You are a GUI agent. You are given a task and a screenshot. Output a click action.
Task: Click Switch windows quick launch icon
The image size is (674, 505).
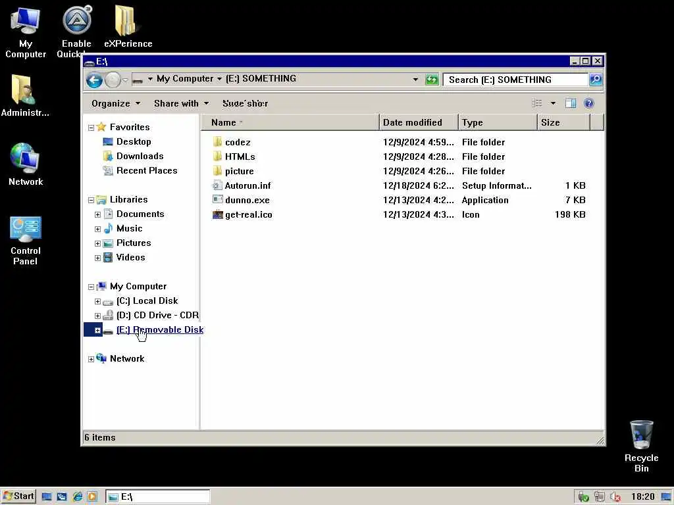(62, 497)
